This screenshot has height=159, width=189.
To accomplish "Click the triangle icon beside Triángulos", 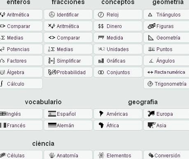I will 150,15.
